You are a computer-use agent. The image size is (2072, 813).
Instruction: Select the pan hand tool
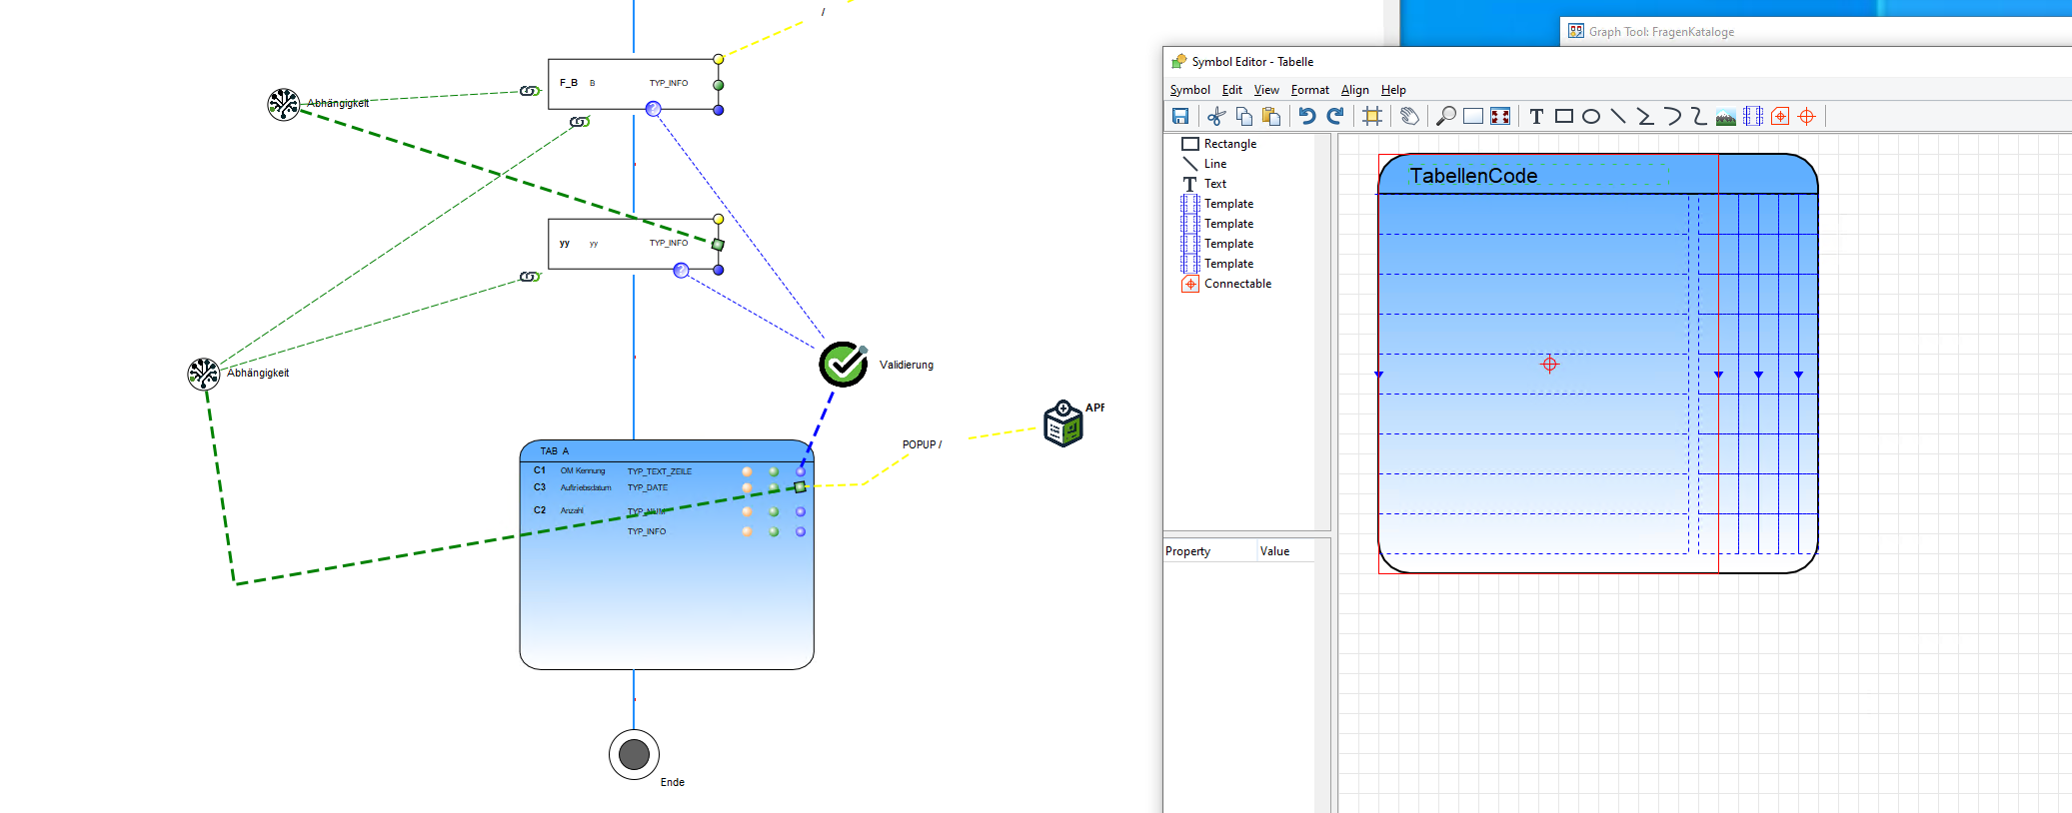1409,117
